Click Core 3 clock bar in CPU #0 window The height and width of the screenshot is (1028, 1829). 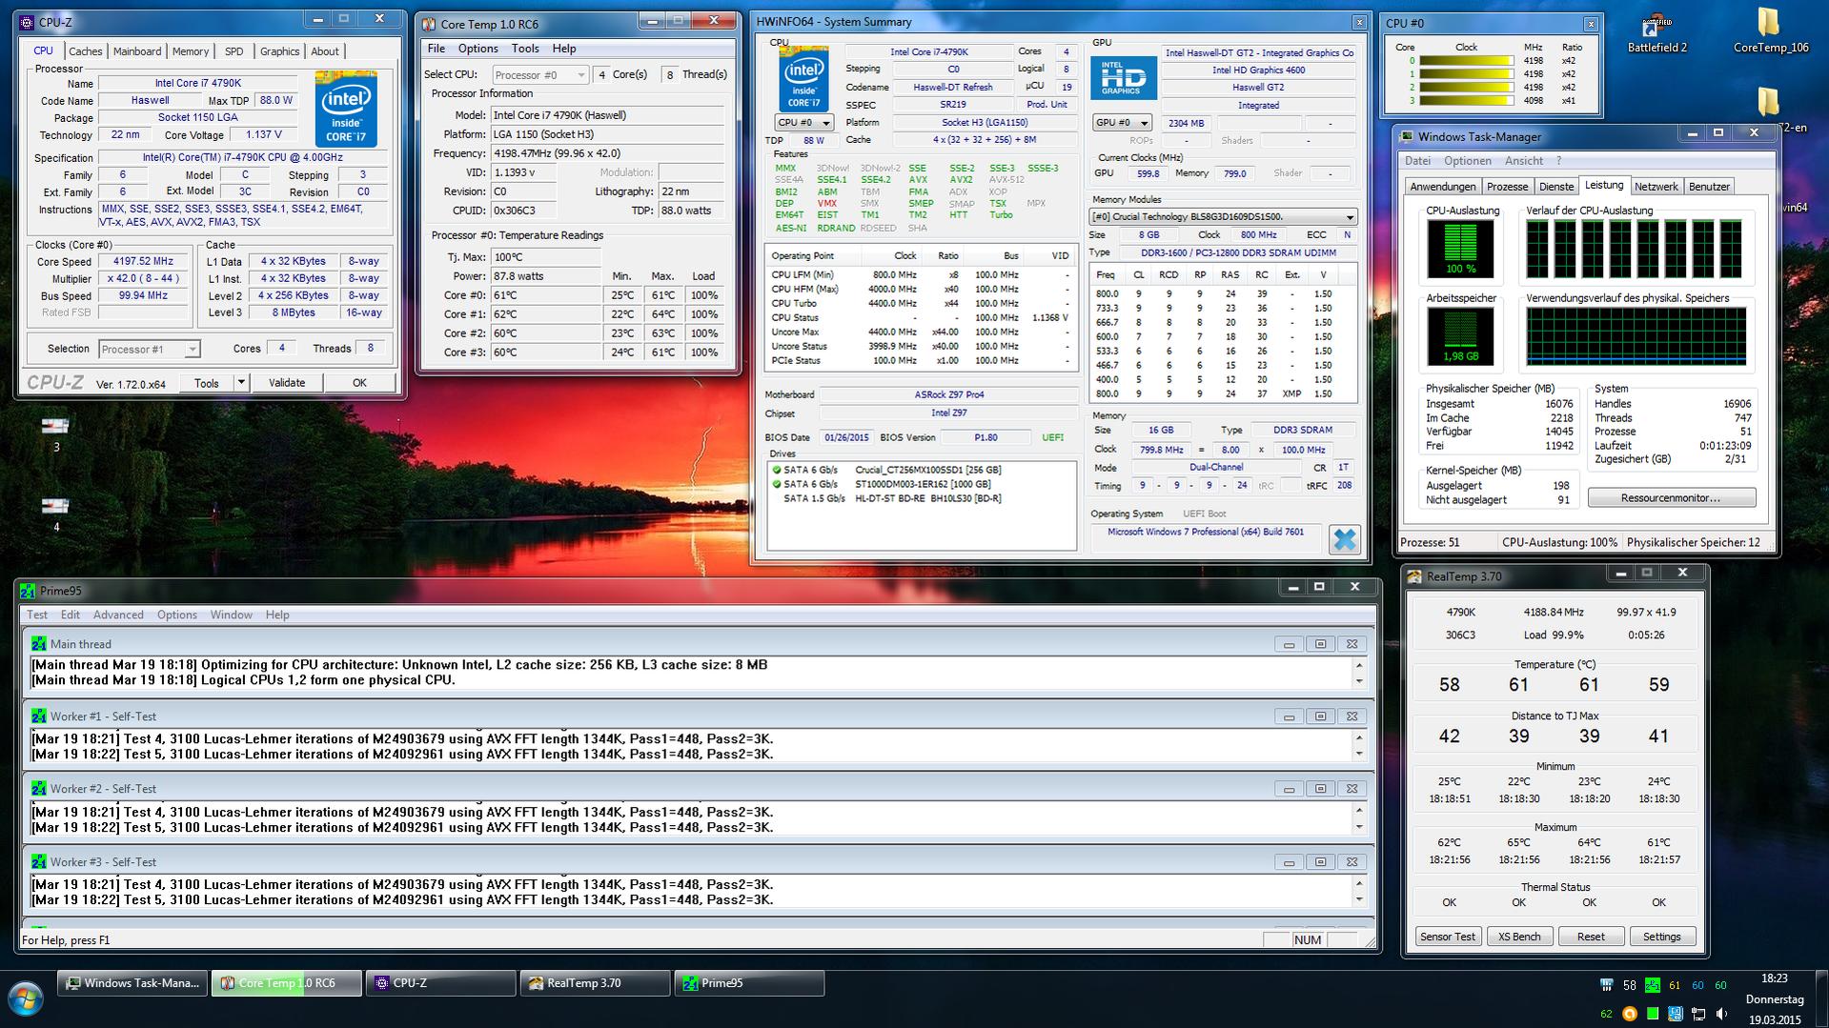click(x=1466, y=100)
